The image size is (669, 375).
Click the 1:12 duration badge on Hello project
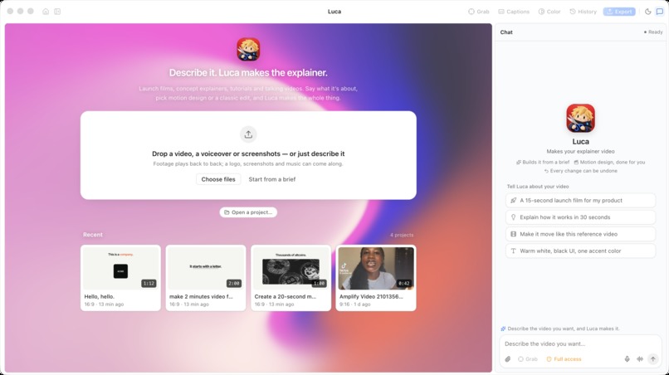pos(149,283)
